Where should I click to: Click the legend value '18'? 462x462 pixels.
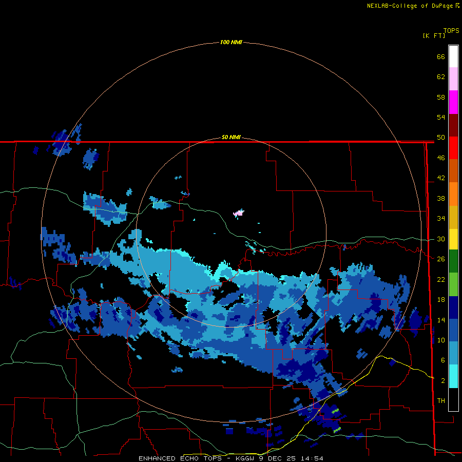pyautogui.click(x=441, y=300)
